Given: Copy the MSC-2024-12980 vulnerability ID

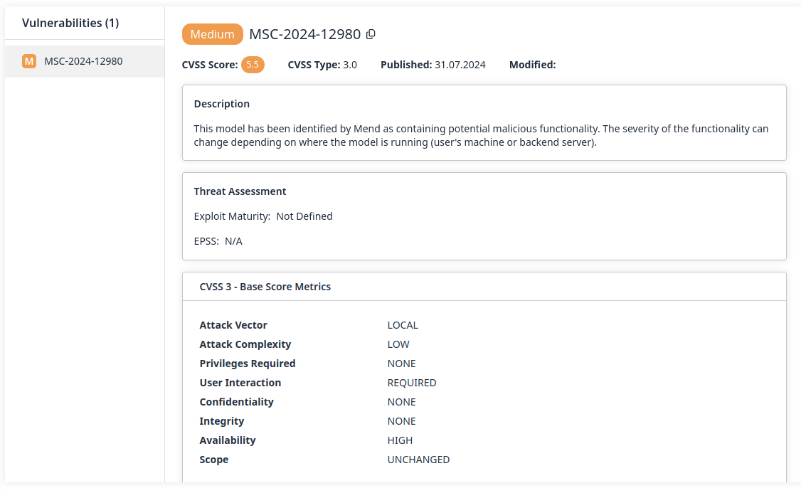Looking at the screenshot, I should point(371,34).
